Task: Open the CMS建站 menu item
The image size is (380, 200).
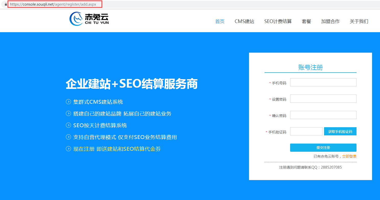Action: pos(244,21)
